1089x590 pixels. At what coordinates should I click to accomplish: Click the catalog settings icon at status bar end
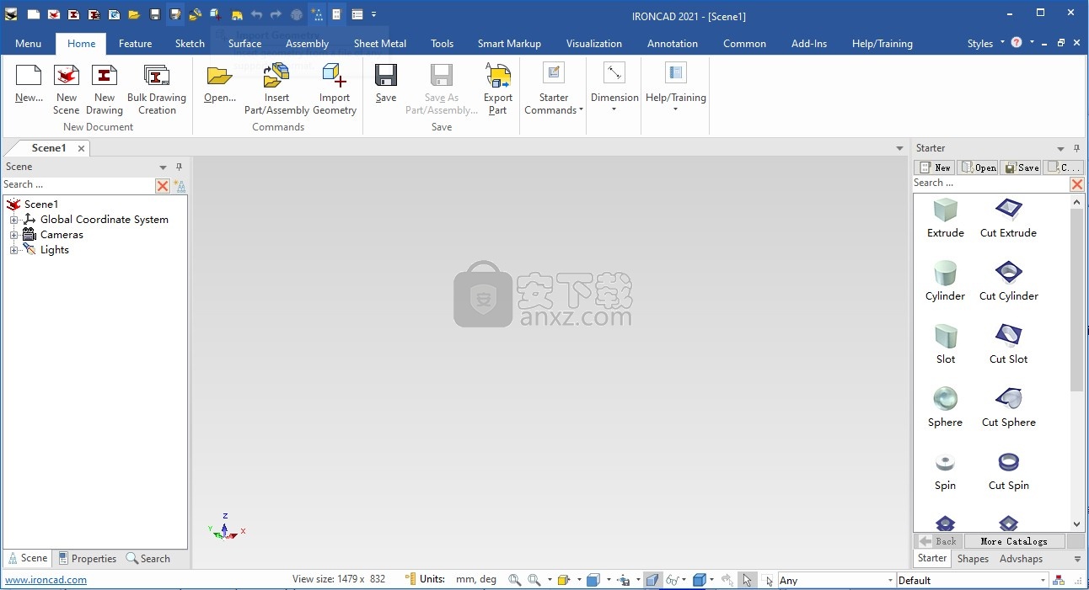(1059, 580)
